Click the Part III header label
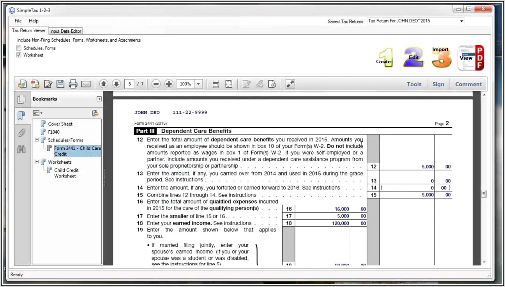The height and width of the screenshot is (287, 505). point(146,131)
